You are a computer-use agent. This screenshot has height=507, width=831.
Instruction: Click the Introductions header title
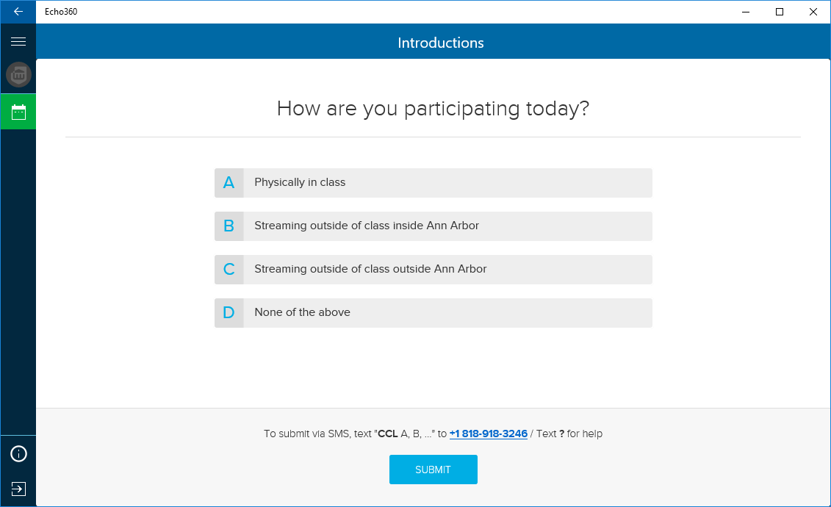(x=441, y=43)
